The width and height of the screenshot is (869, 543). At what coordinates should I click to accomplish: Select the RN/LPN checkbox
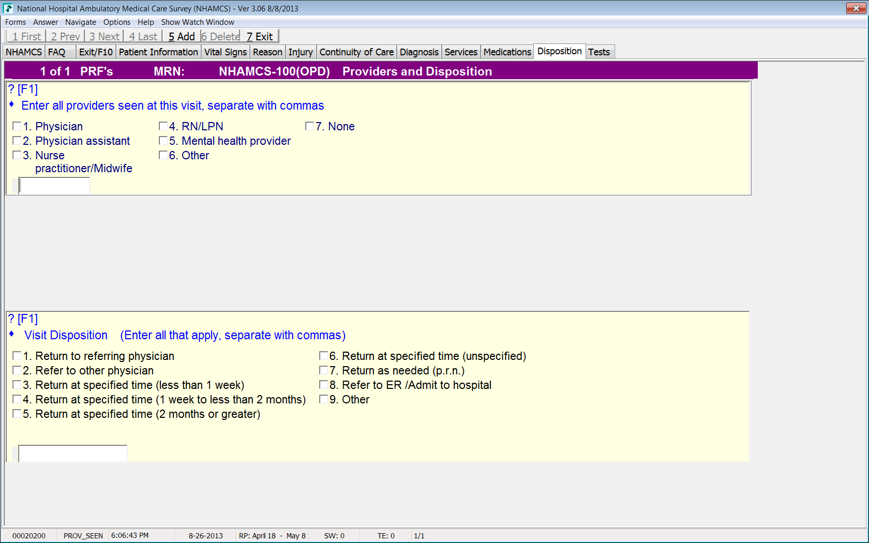point(163,126)
